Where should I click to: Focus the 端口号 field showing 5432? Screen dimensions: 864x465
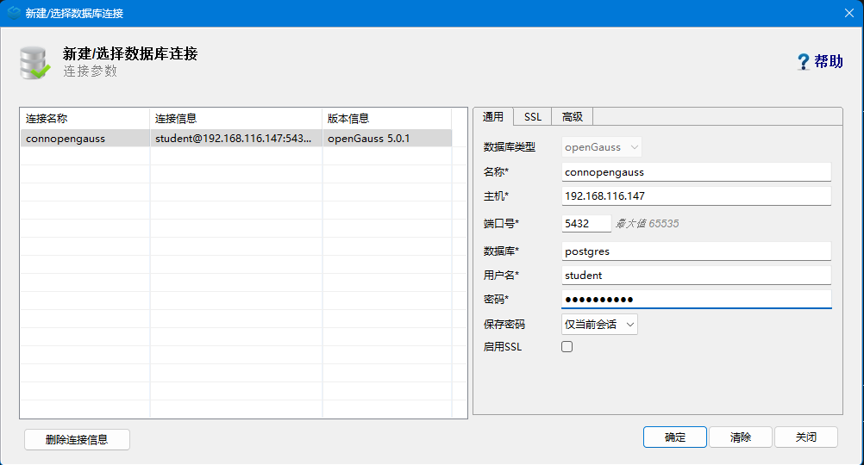586,223
